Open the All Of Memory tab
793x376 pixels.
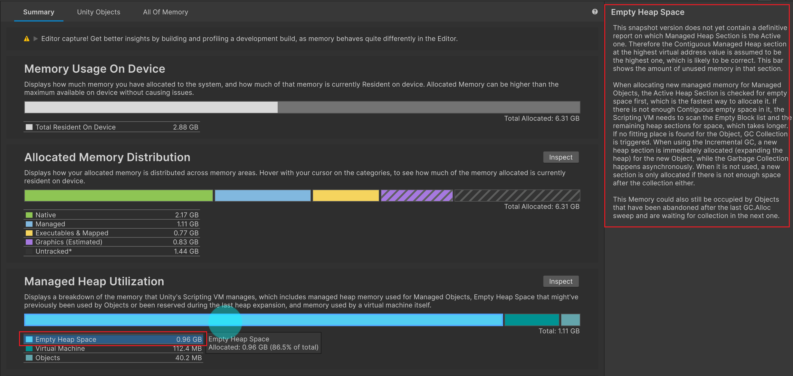(x=165, y=12)
